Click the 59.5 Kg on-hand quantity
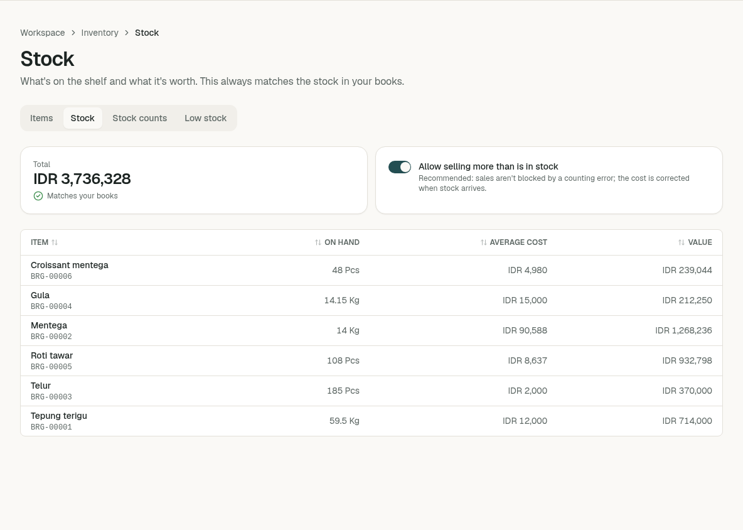Screen dimensions: 743x530 pos(345,421)
